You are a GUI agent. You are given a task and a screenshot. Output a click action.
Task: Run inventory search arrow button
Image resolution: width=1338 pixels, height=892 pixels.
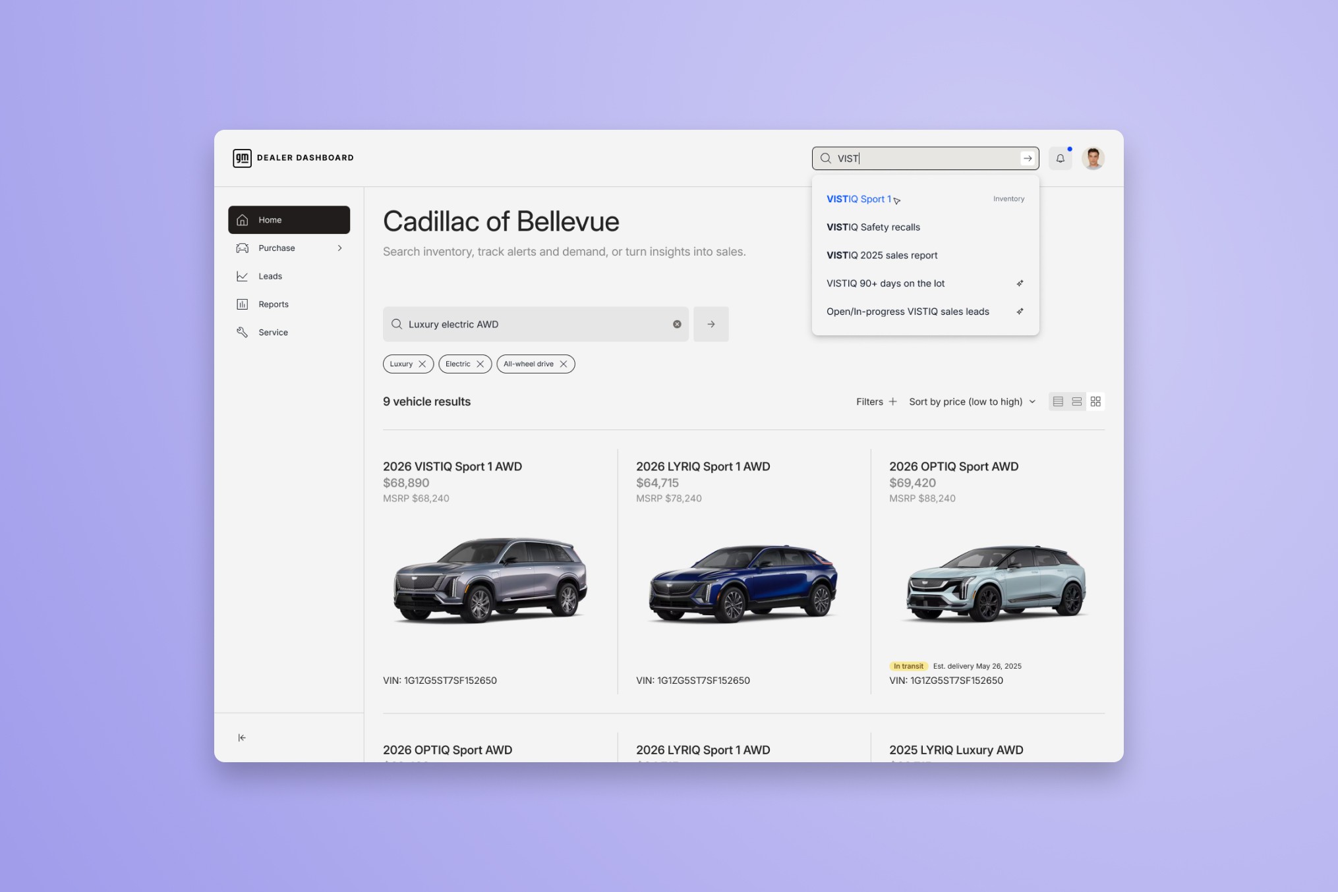click(x=711, y=324)
